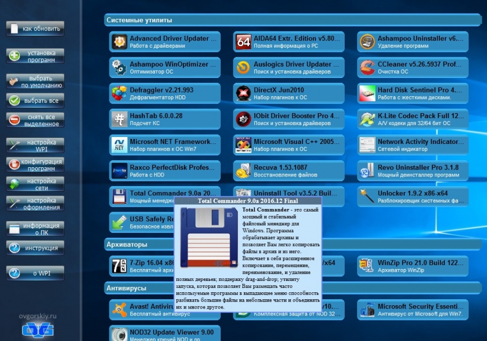Click 'Подсчет КС' description text
The image size is (487, 341).
tap(144, 123)
